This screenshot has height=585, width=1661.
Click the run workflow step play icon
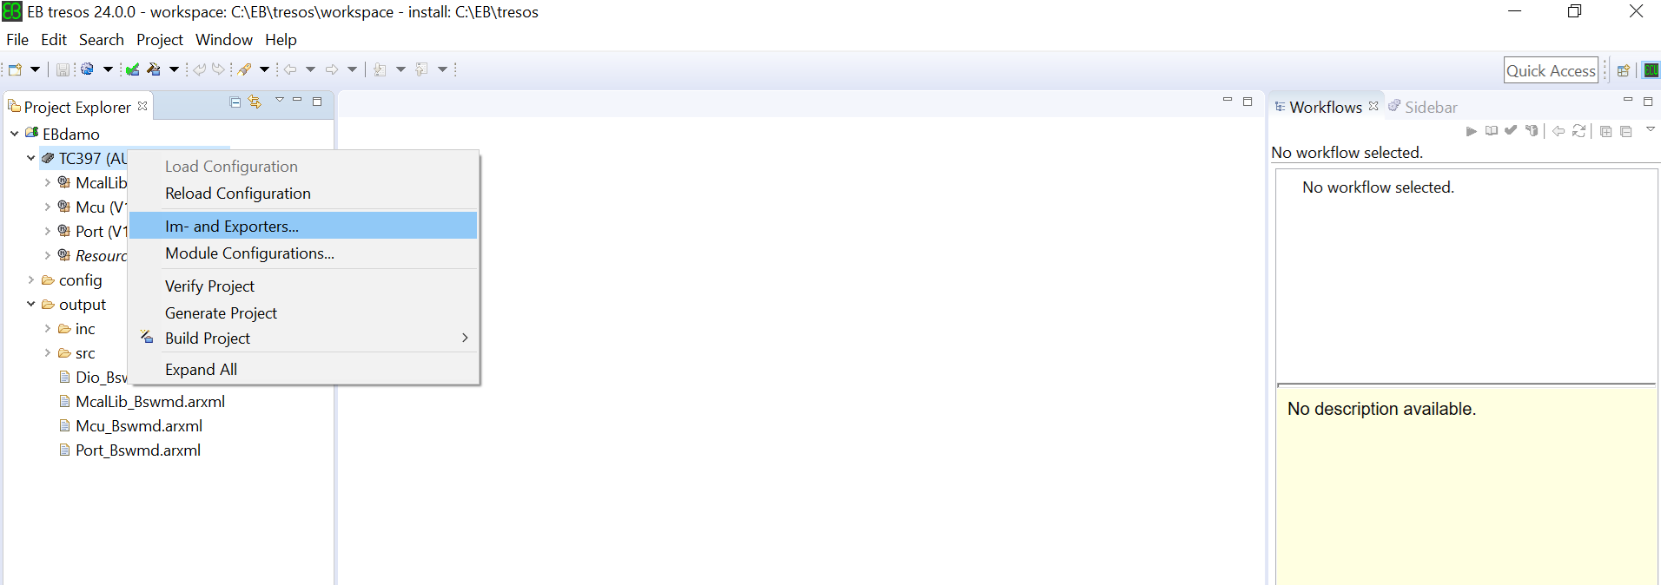click(x=1471, y=131)
